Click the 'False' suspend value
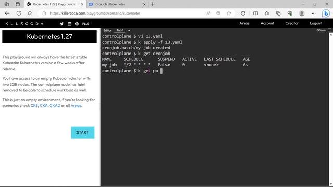 pyautogui.click(x=164, y=65)
